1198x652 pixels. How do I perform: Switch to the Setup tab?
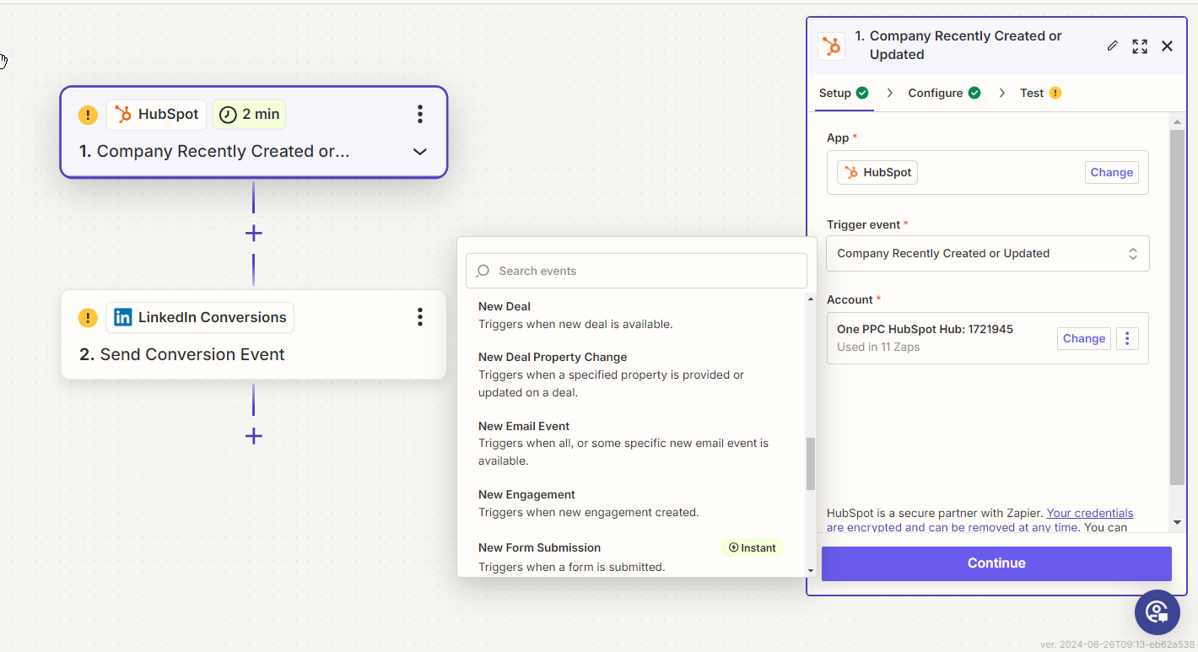[844, 93]
